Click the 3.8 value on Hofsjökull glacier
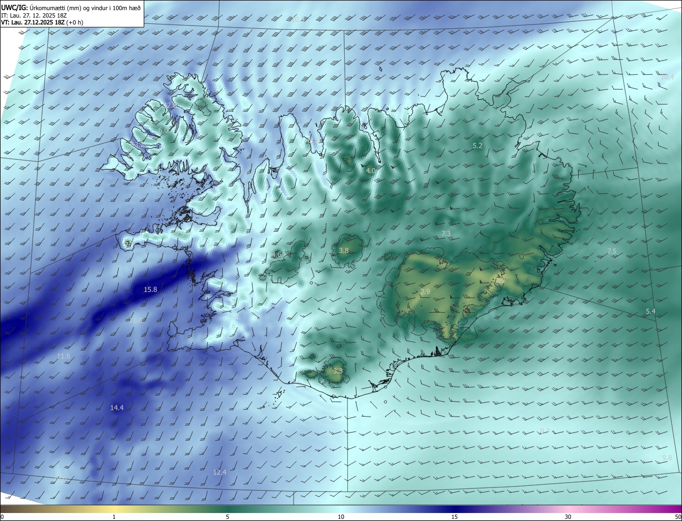The width and height of the screenshot is (682, 521). [x=344, y=250]
